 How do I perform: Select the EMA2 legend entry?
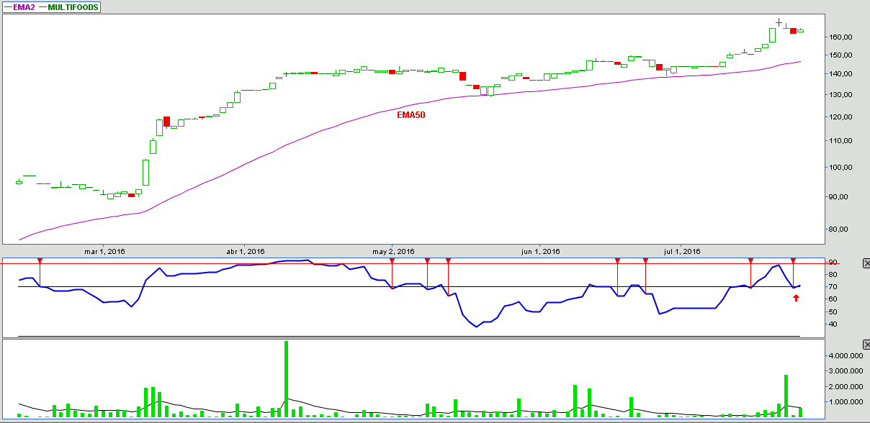19,7
